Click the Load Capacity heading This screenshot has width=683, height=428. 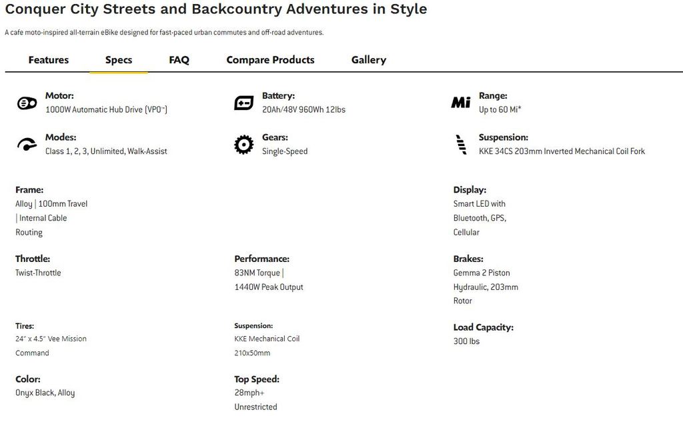click(483, 327)
